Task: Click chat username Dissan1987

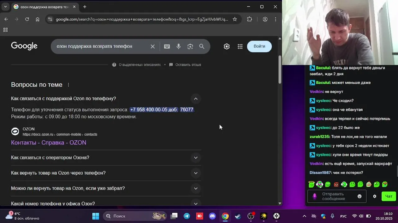Action: [321, 173]
